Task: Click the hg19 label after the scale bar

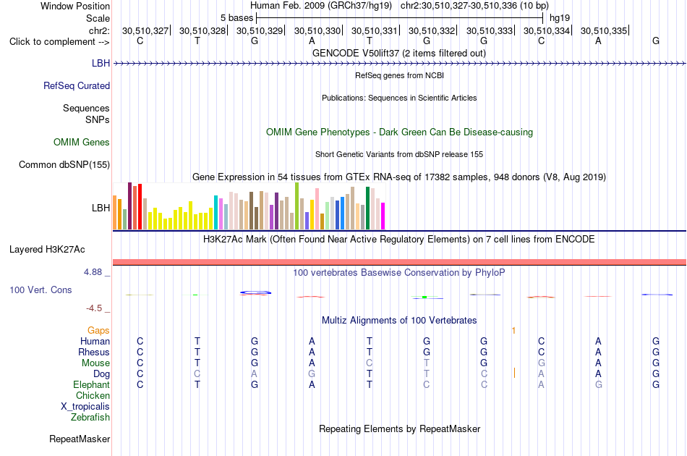Action: click(560, 18)
